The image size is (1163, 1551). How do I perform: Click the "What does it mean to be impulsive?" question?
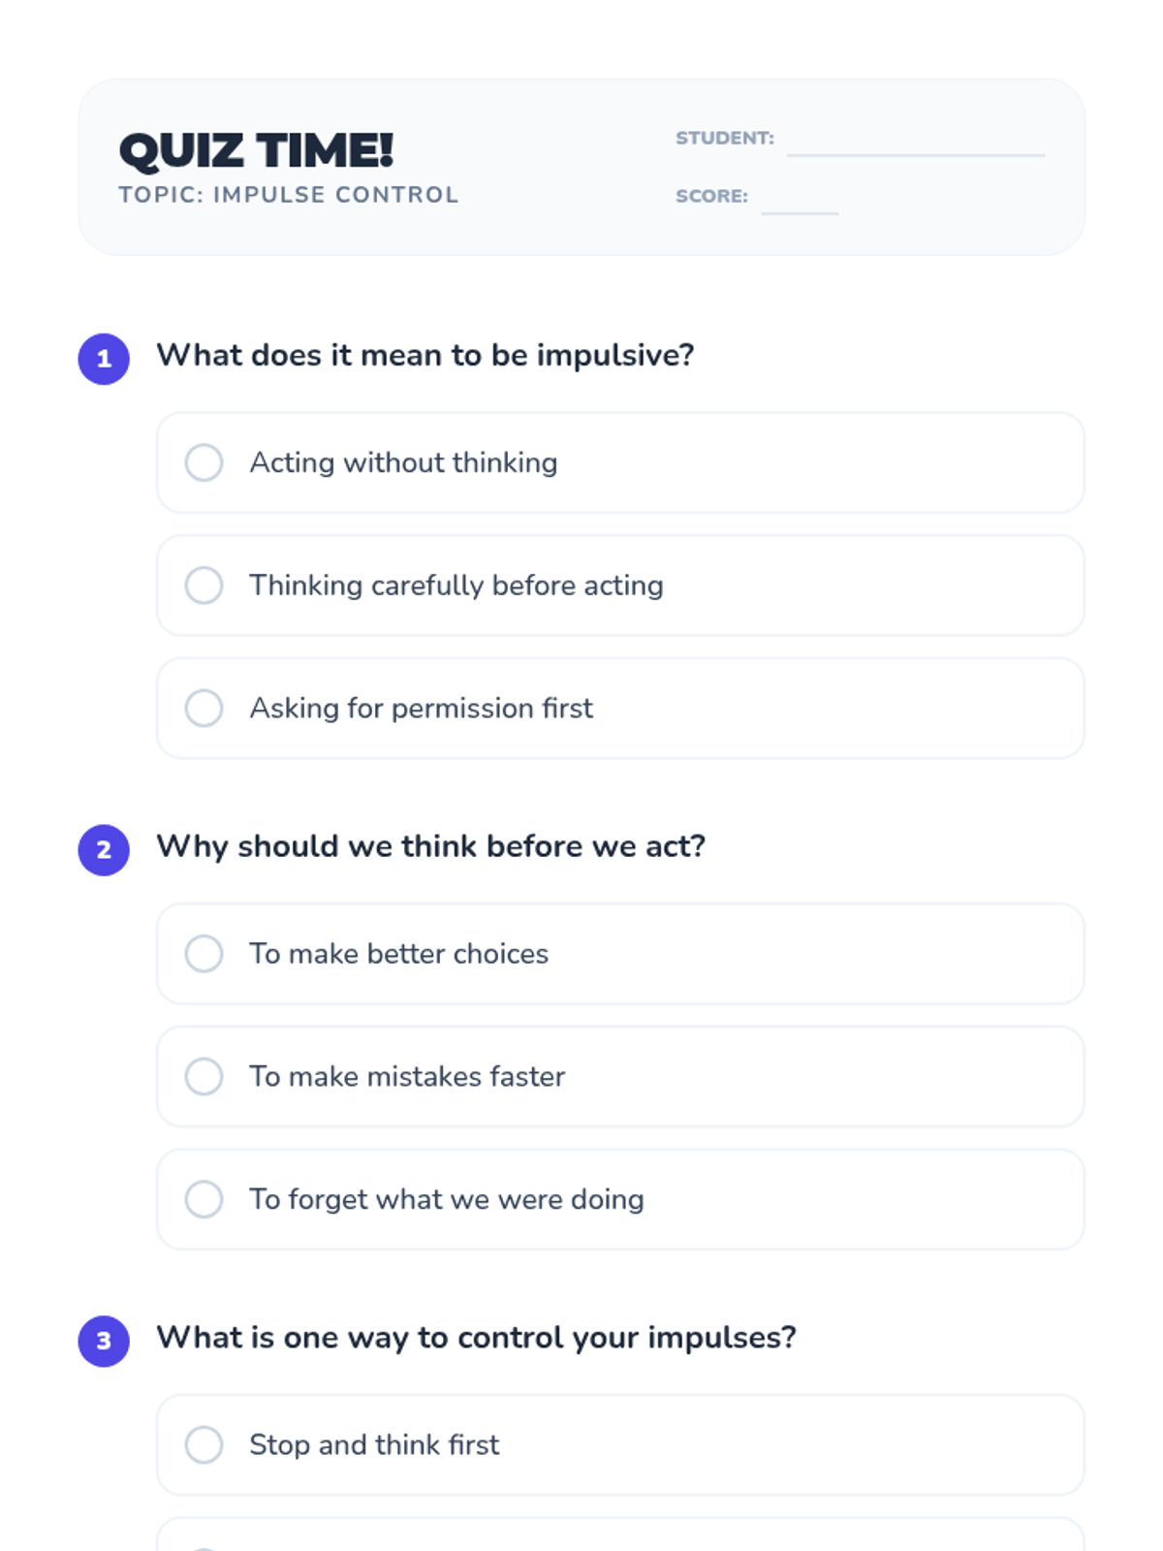[425, 356]
